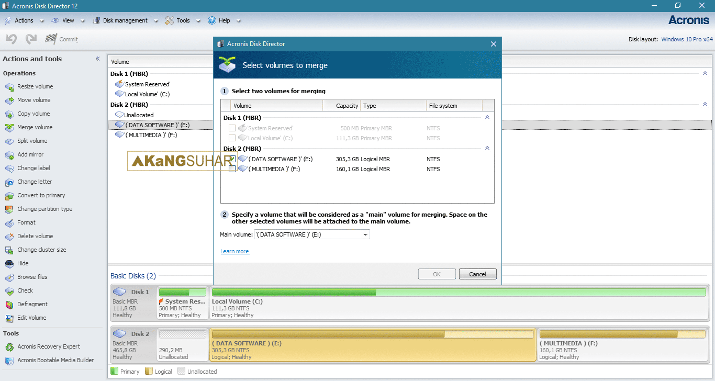
Task: Select the Local Volume (C:) block in the disk map
Action: [459, 302]
